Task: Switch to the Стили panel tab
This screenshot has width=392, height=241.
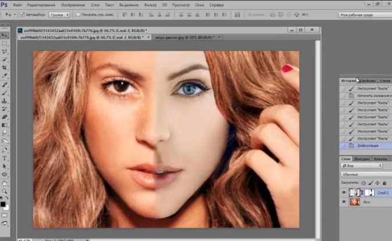Action: (x=385, y=81)
